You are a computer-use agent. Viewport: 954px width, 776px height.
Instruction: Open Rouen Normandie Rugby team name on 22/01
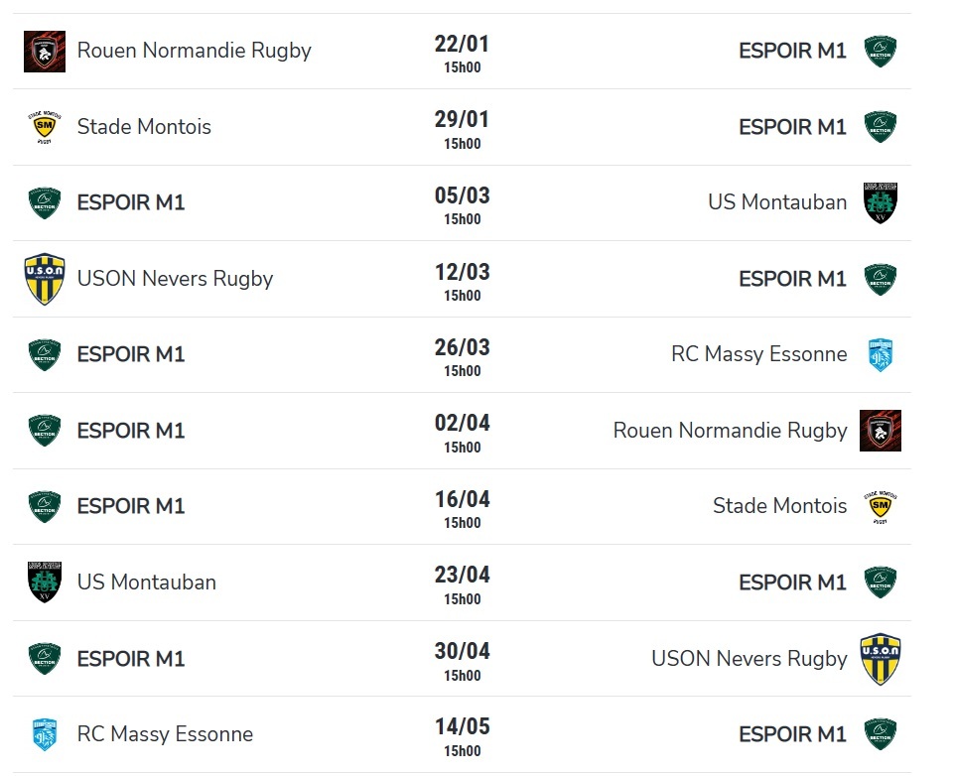pyautogui.click(x=194, y=51)
